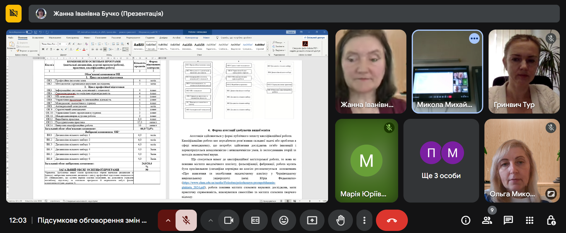Open camera video settings chevron

pyautogui.click(x=210, y=220)
